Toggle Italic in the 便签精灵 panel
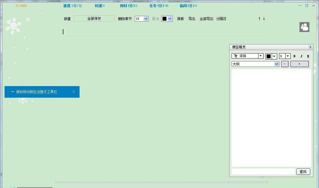The image size is (319, 188). (301, 56)
